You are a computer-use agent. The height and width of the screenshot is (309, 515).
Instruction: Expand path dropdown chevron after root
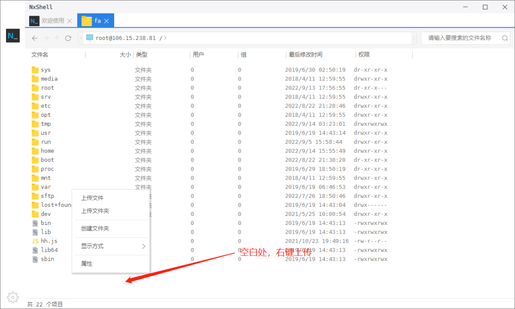165,38
